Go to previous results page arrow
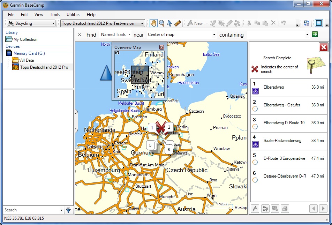Viewport: 332px width, 225px height. [x=314, y=209]
